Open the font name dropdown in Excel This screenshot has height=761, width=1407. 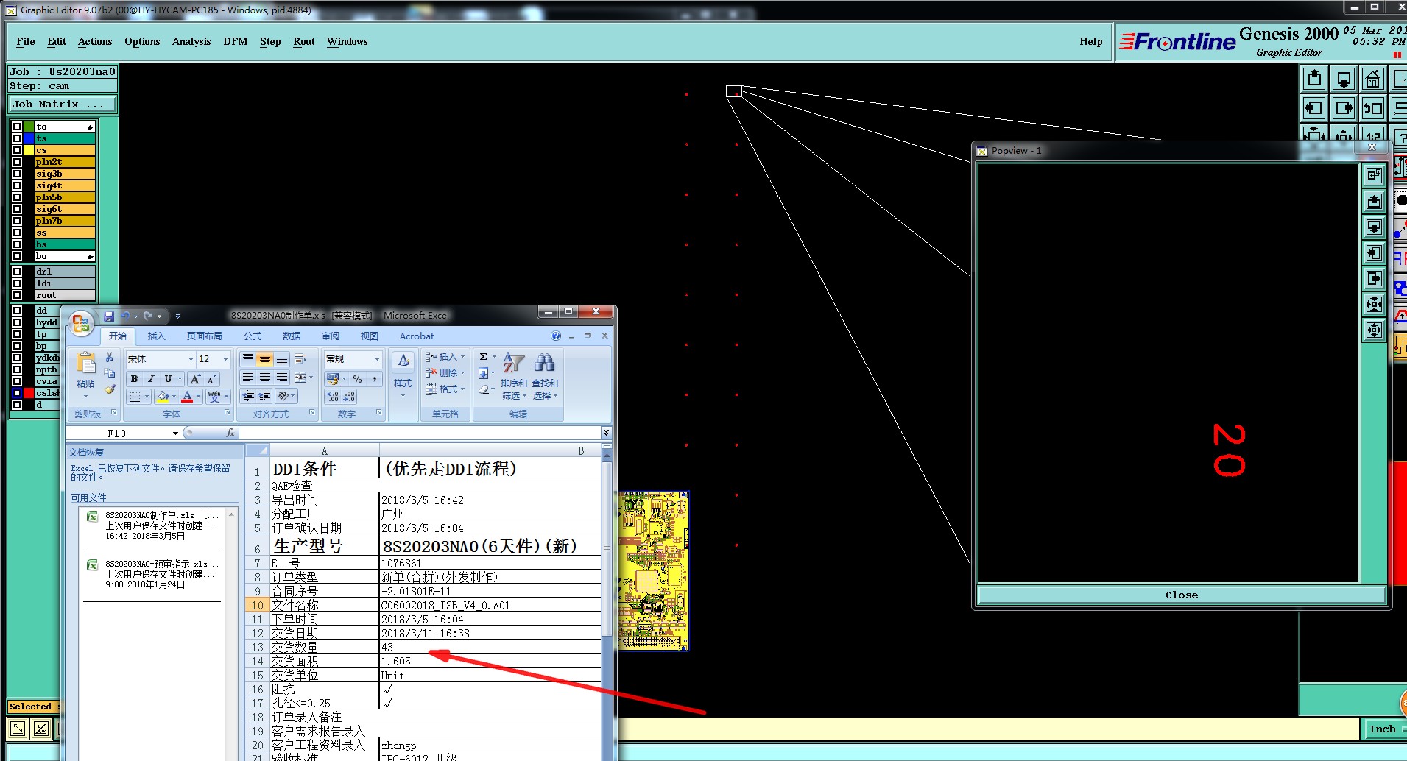click(191, 359)
